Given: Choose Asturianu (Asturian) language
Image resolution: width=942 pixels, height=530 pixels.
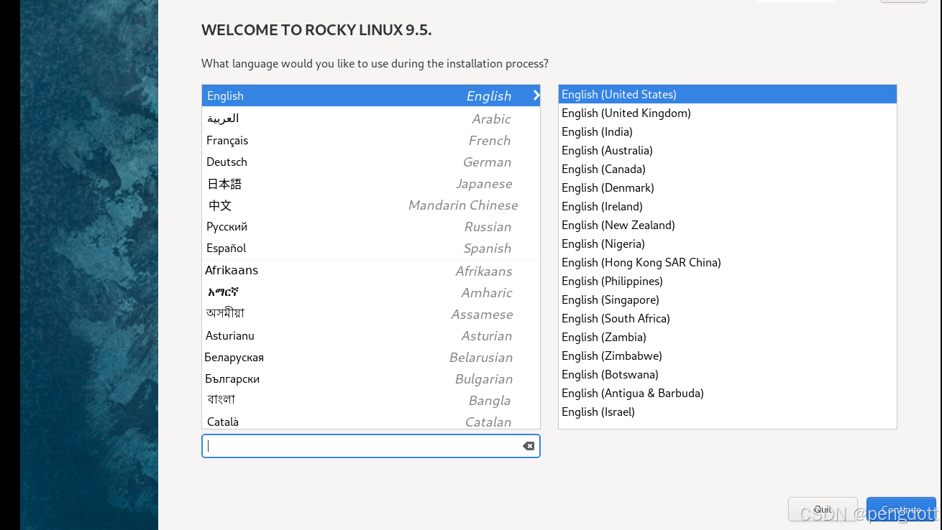Looking at the screenshot, I should point(371,335).
